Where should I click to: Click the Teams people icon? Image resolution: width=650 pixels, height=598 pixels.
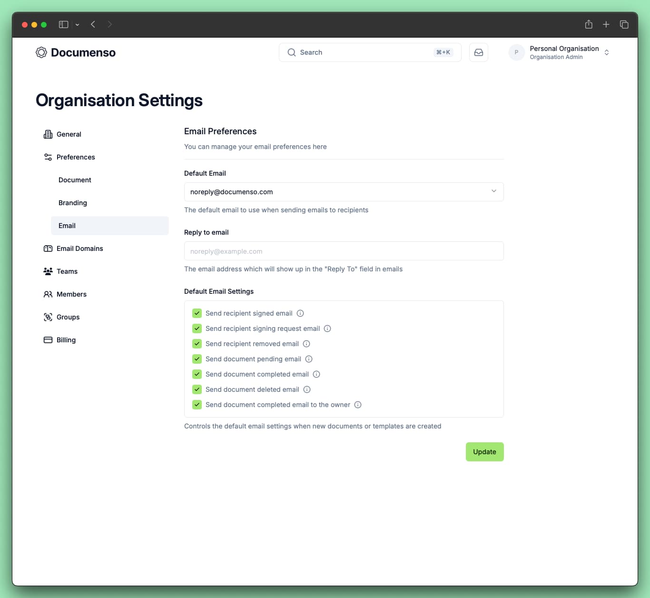[48, 271]
